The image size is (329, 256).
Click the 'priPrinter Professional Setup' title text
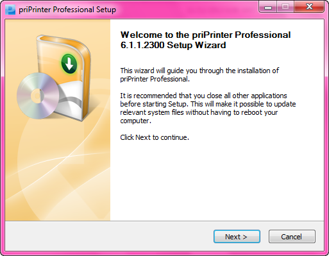point(67,10)
